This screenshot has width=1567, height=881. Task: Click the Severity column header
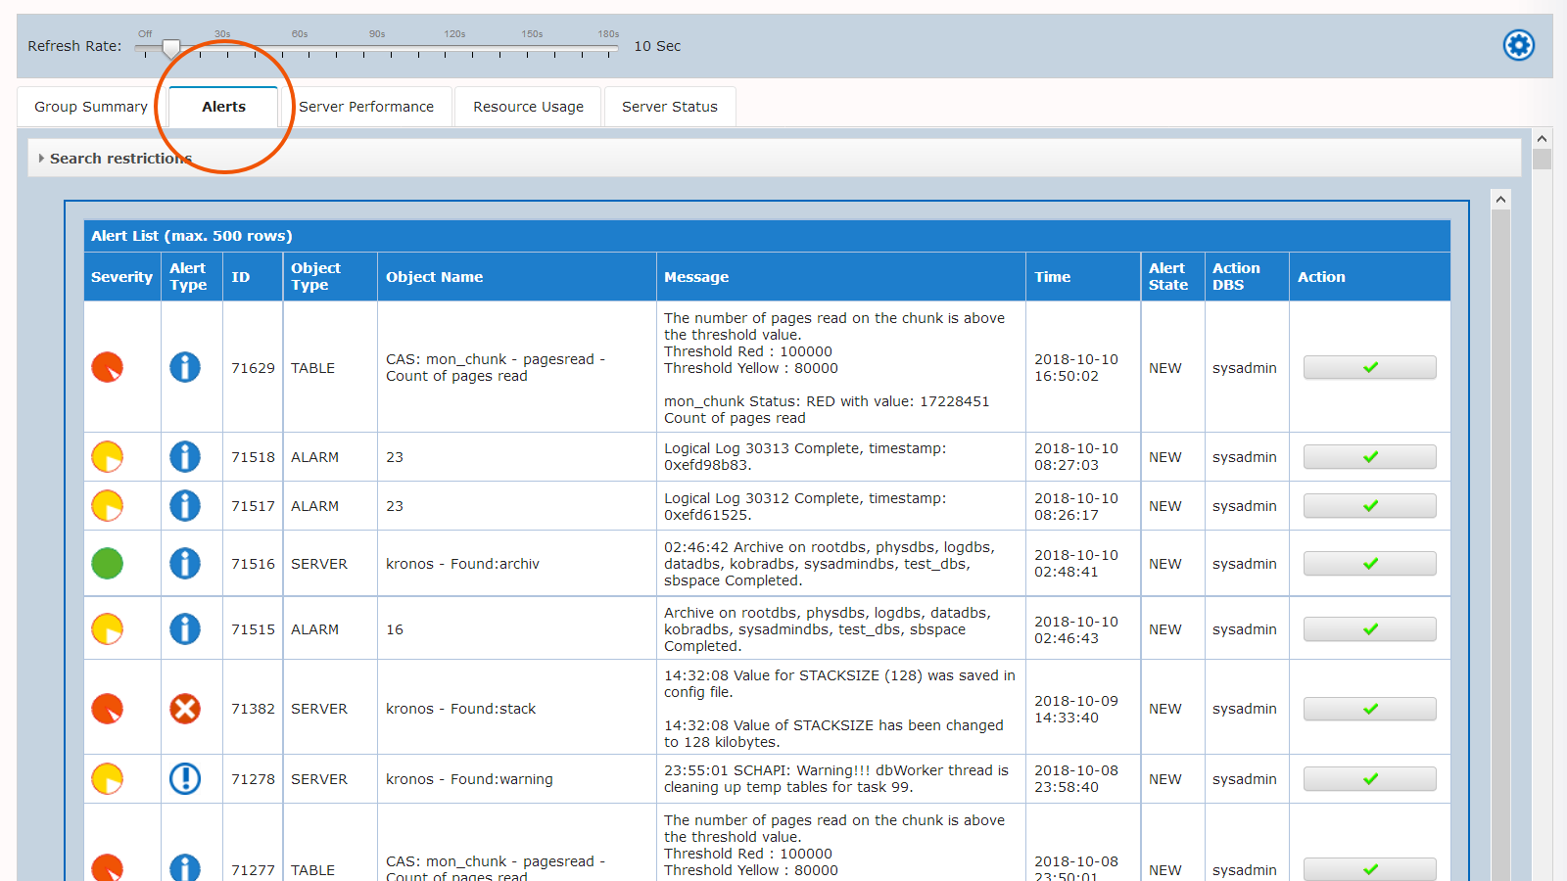(122, 277)
